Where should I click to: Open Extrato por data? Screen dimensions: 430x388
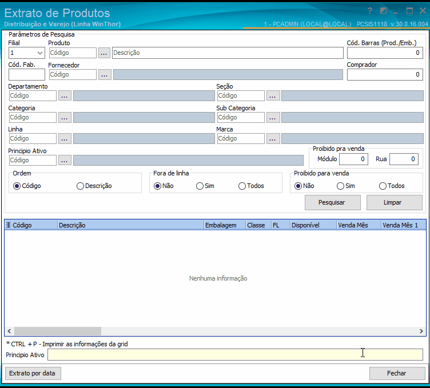pos(33,373)
